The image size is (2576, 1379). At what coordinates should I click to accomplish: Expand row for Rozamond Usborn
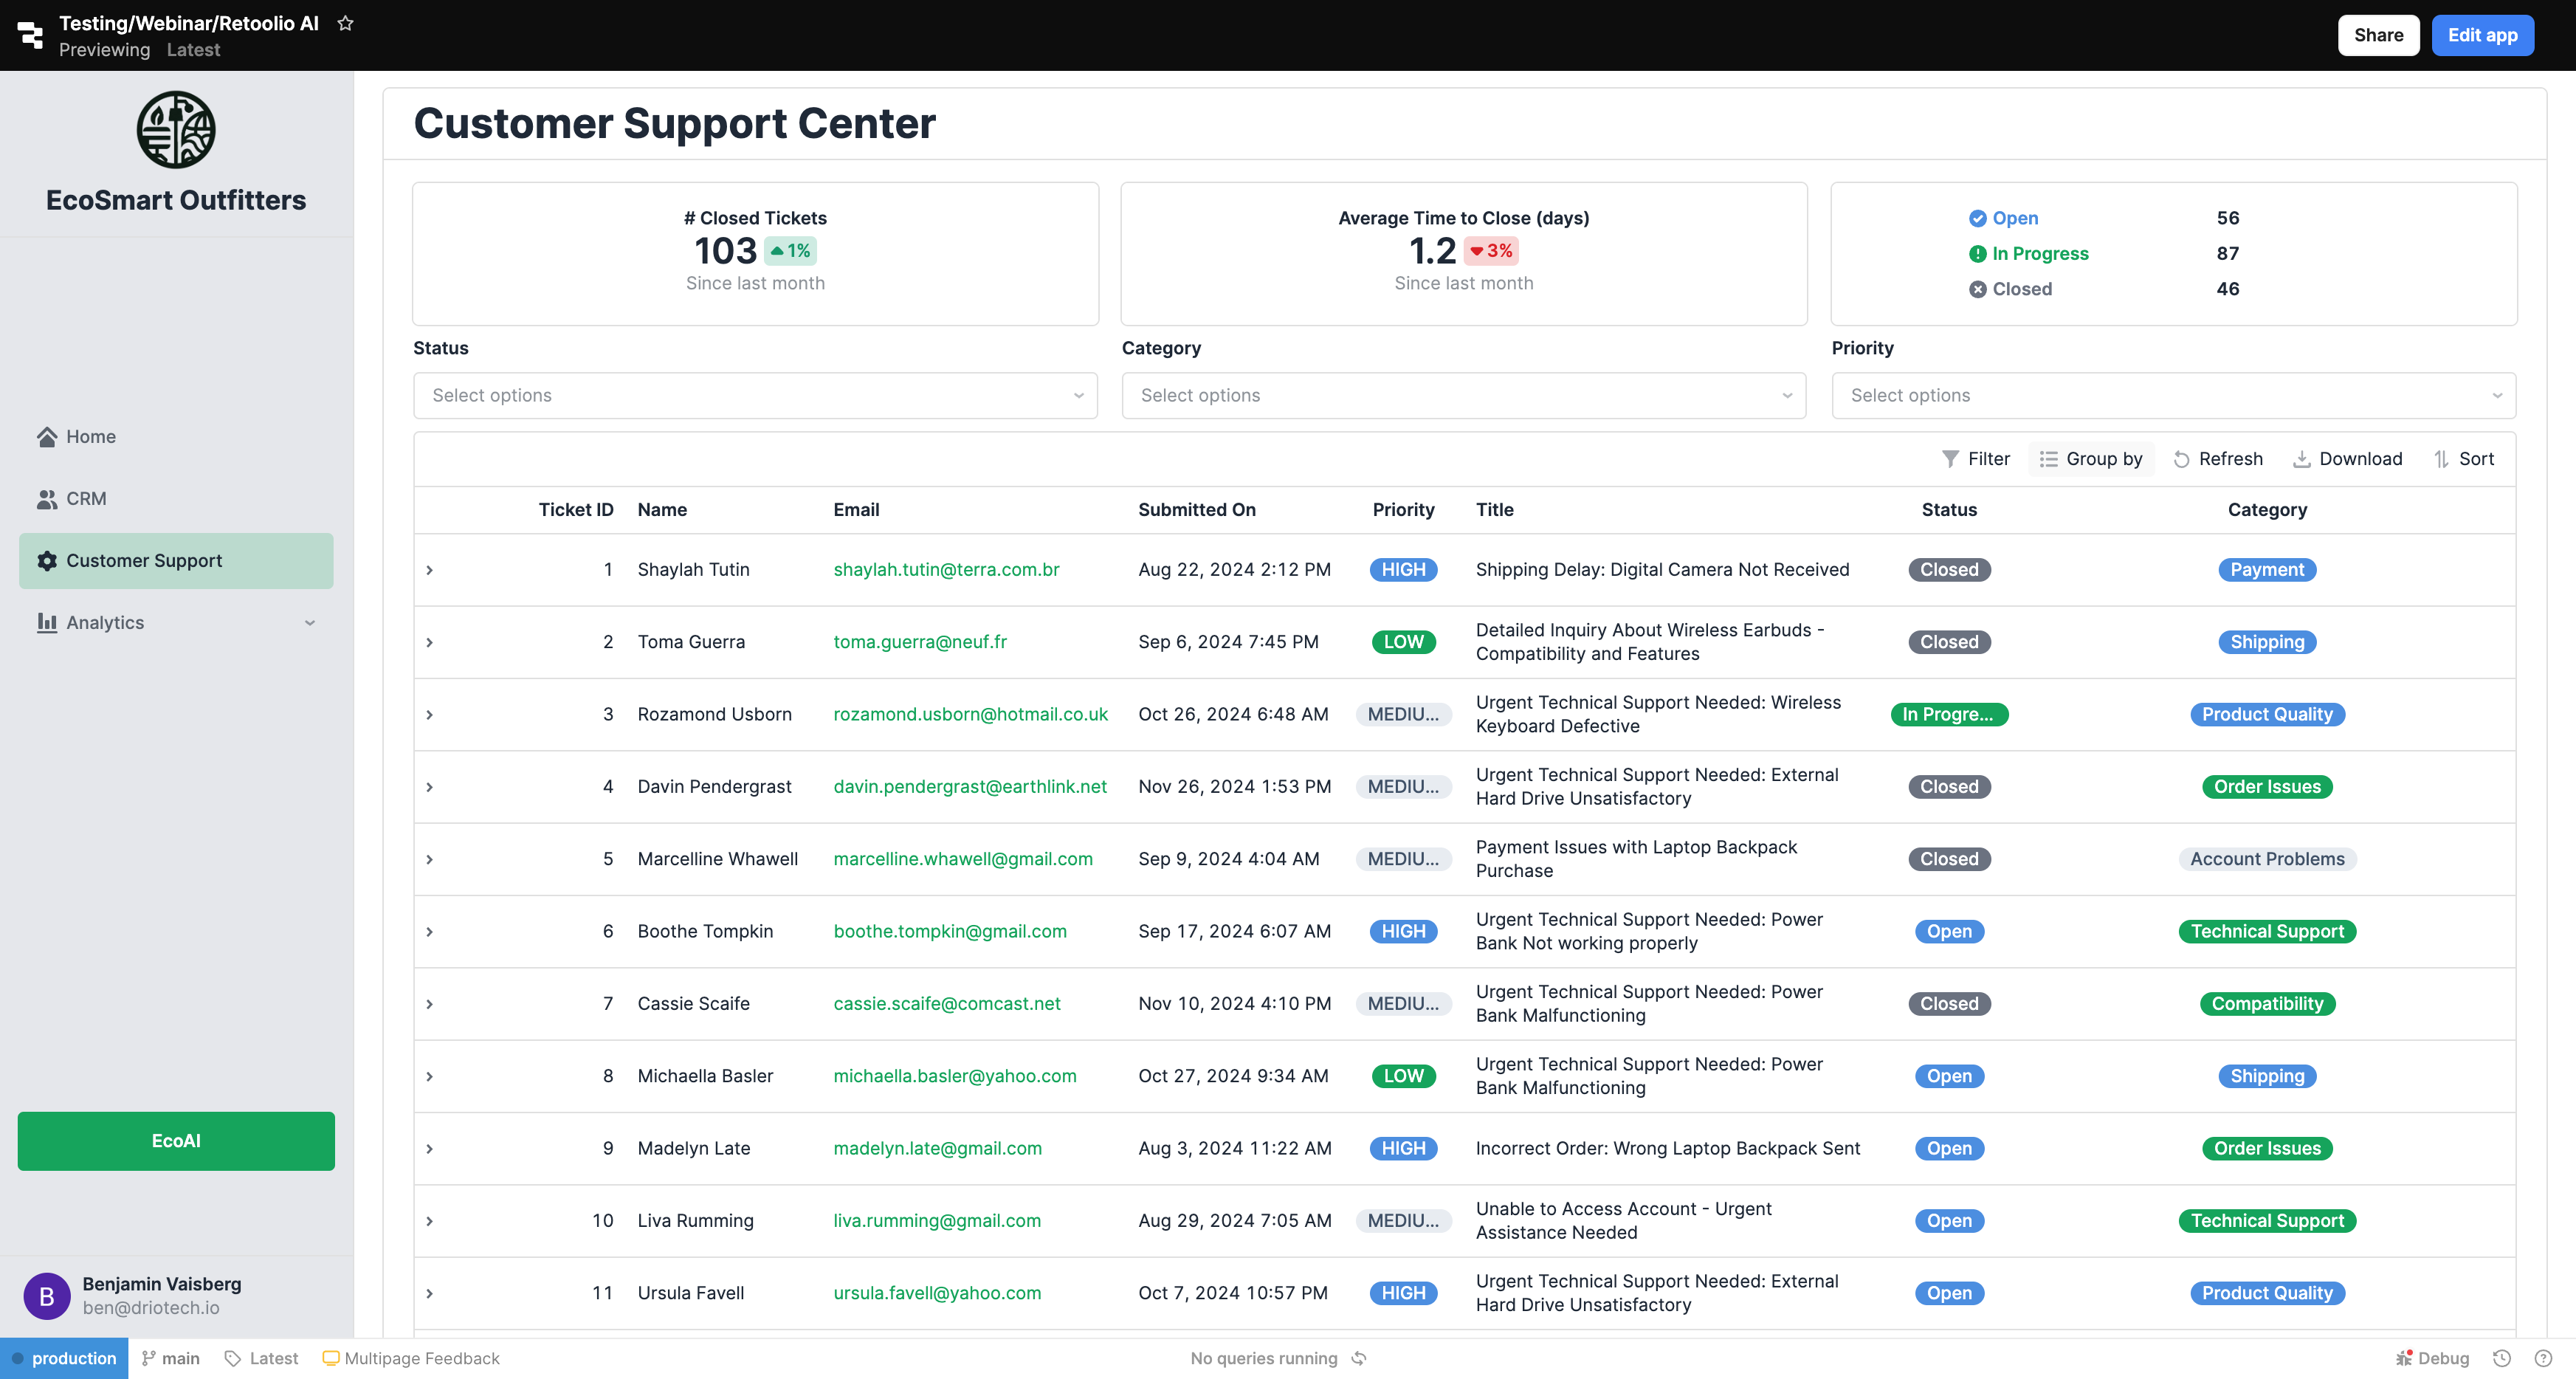point(430,715)
